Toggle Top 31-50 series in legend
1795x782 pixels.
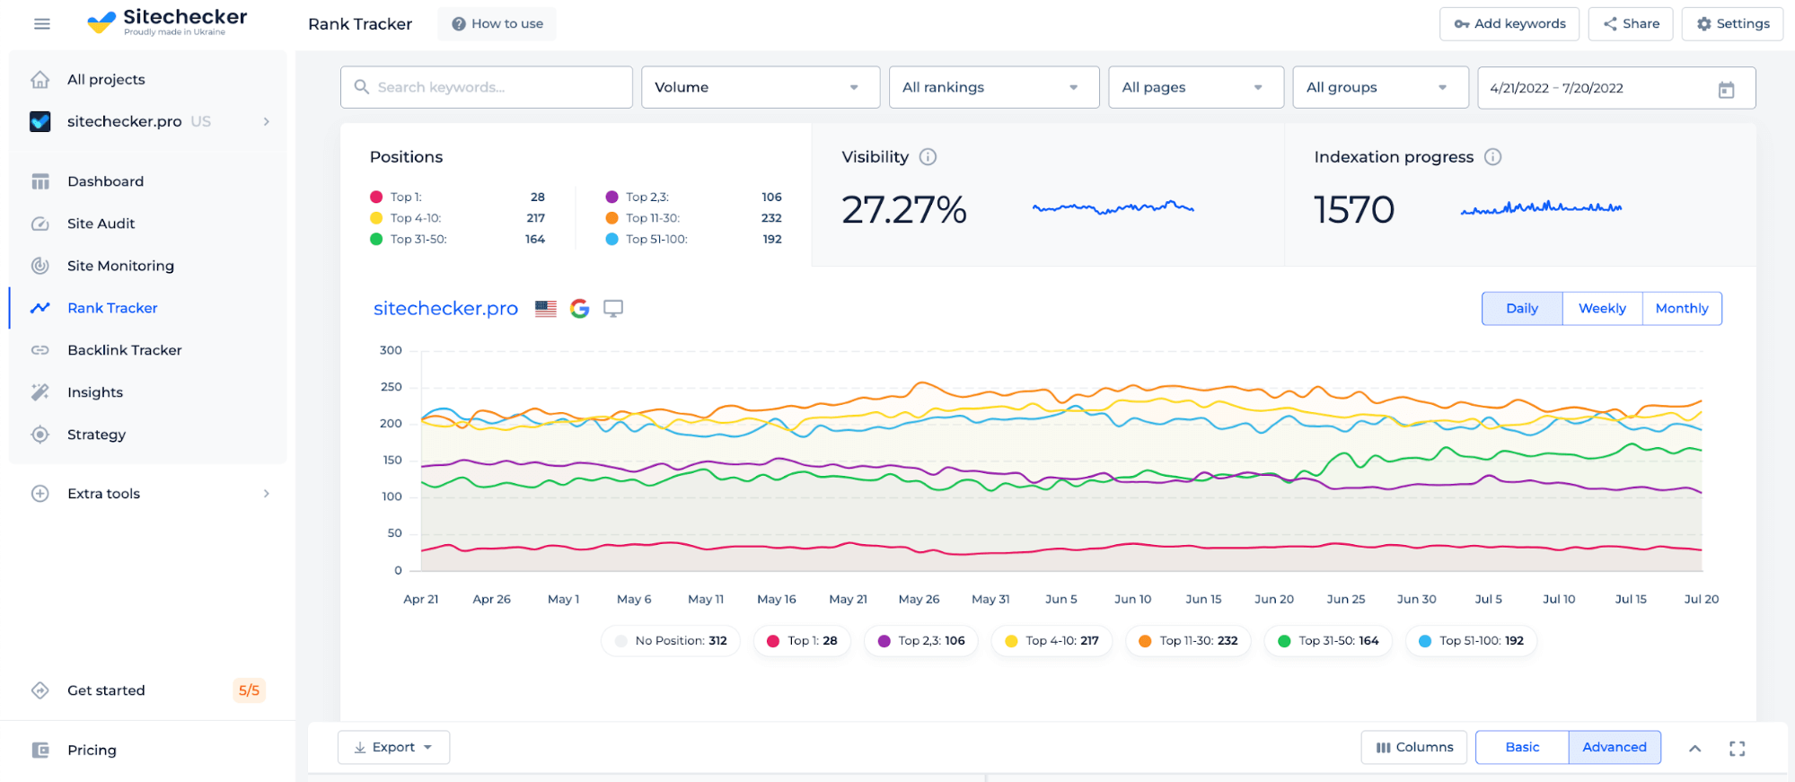point(1328,641)
